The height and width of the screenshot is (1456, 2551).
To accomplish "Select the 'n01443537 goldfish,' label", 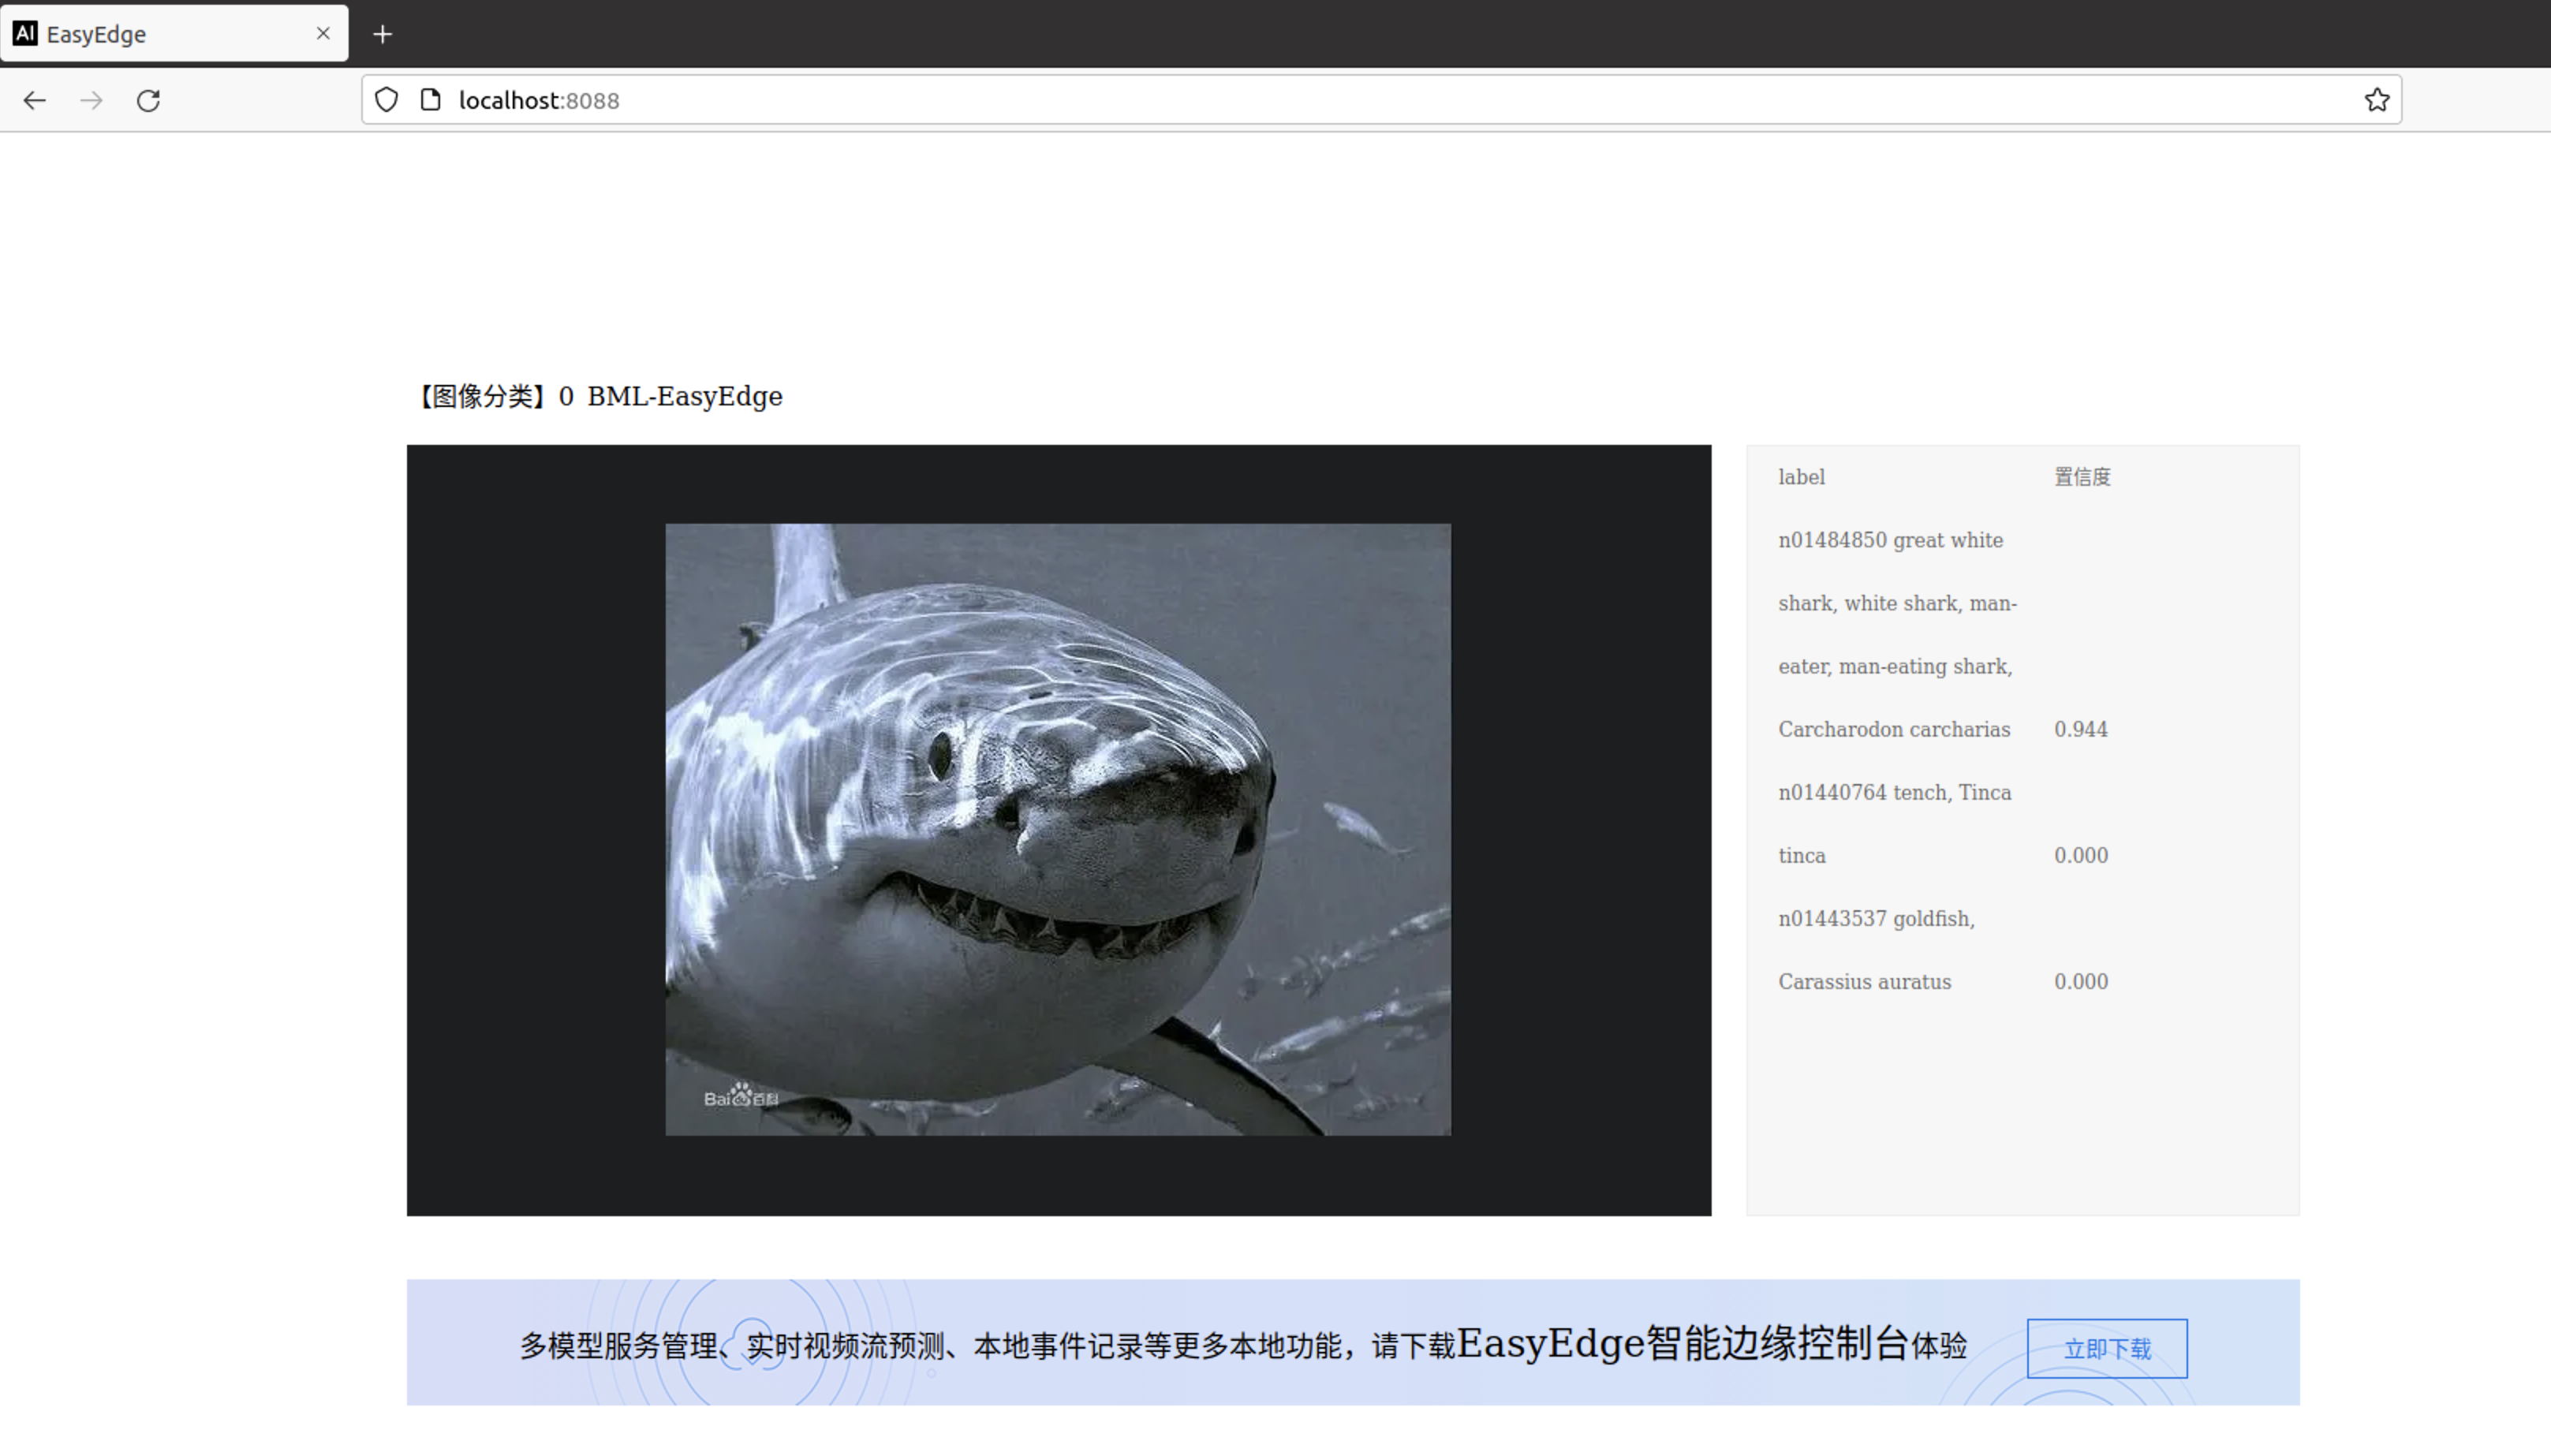I will (x=1876, y=918).
